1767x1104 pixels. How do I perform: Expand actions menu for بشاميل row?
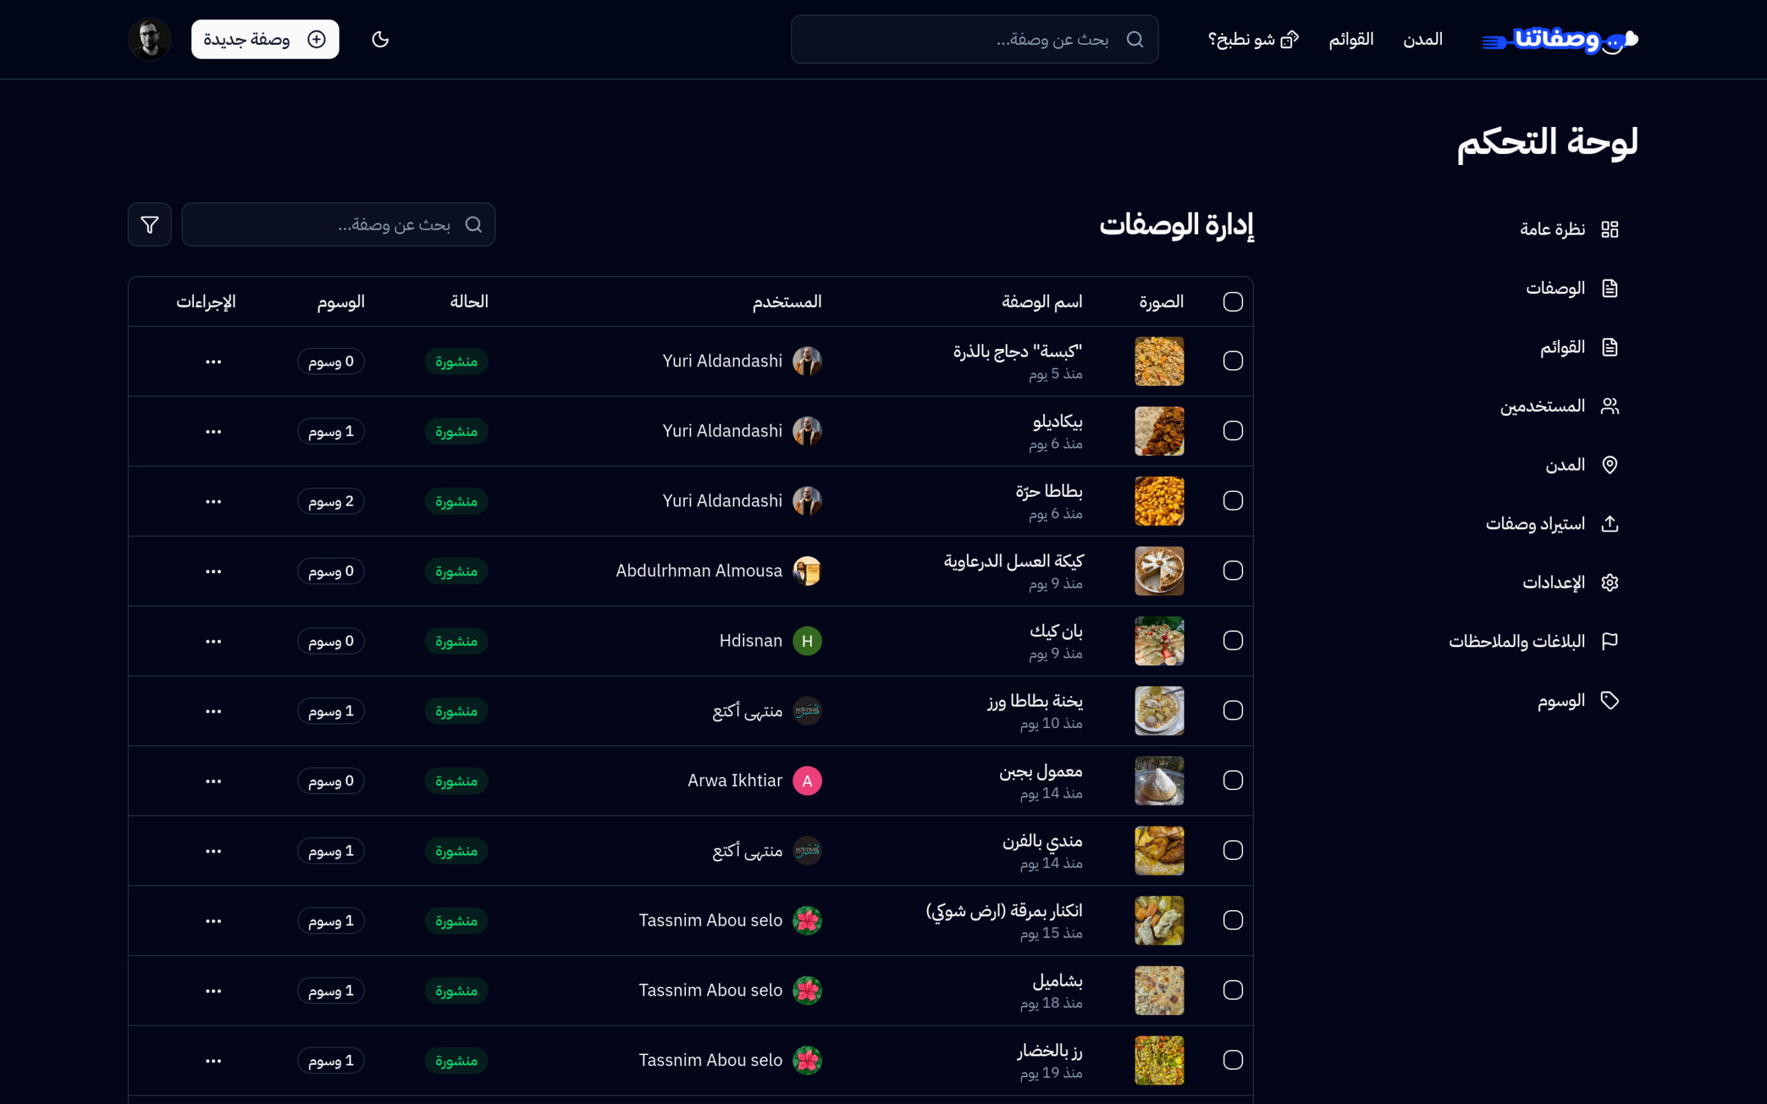pos(213,991)
